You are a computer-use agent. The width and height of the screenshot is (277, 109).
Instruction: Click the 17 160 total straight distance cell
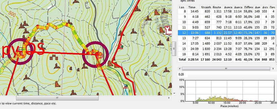205,60
